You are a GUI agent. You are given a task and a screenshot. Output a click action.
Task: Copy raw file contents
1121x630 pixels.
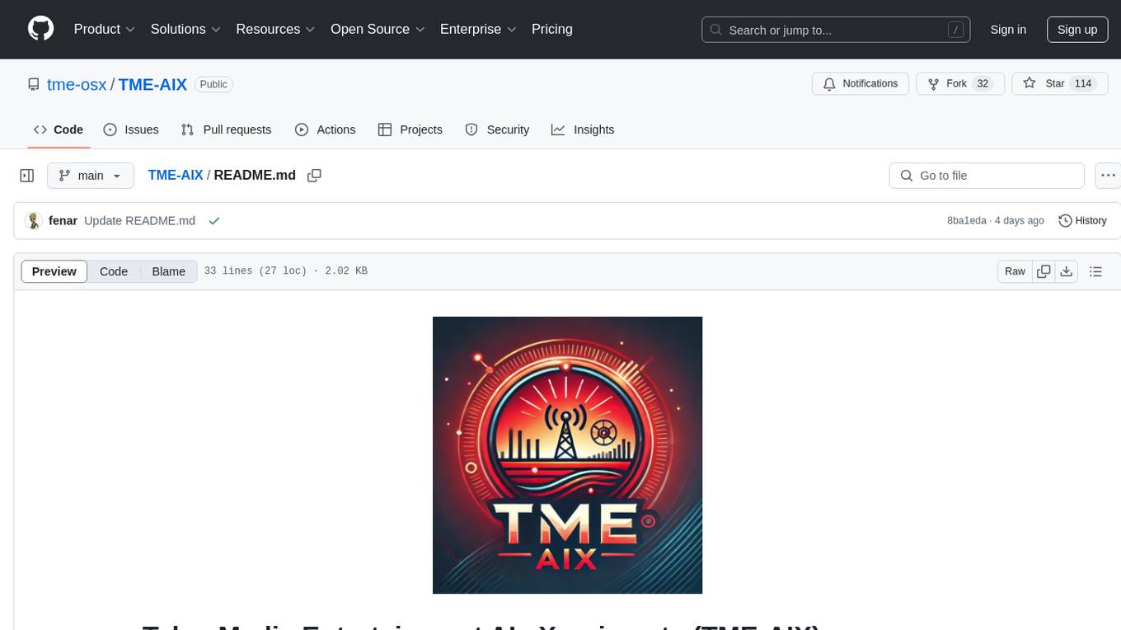[x=1044, y=271]
